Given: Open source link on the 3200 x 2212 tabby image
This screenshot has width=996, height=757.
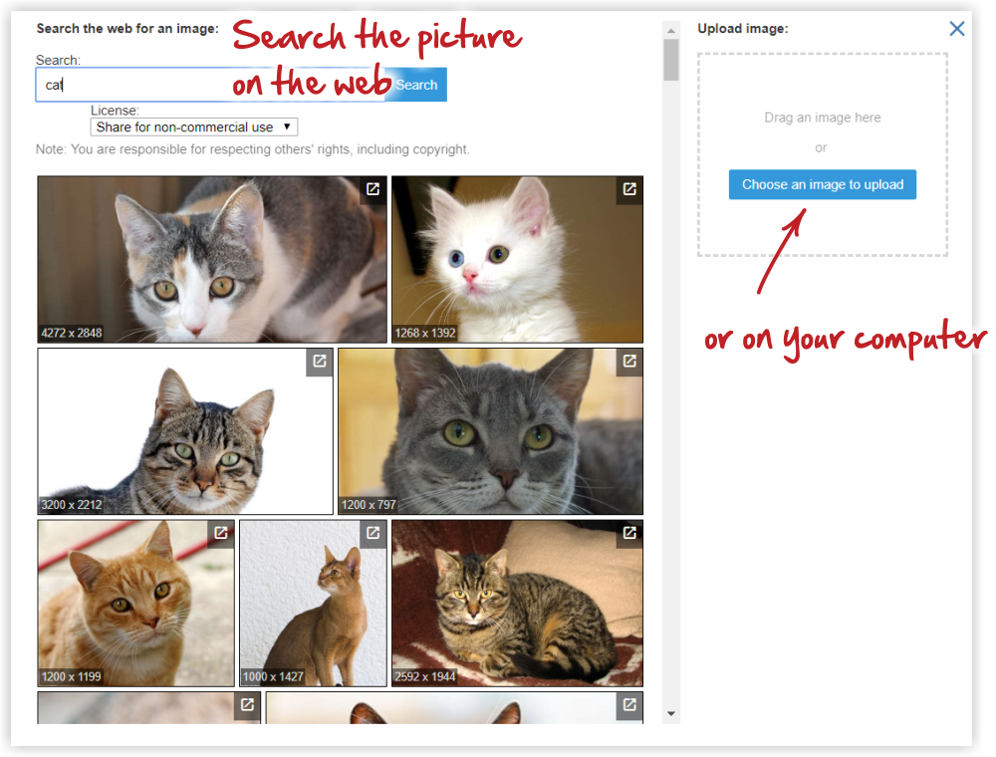Looking at the screenshot, I should (320, 362).
